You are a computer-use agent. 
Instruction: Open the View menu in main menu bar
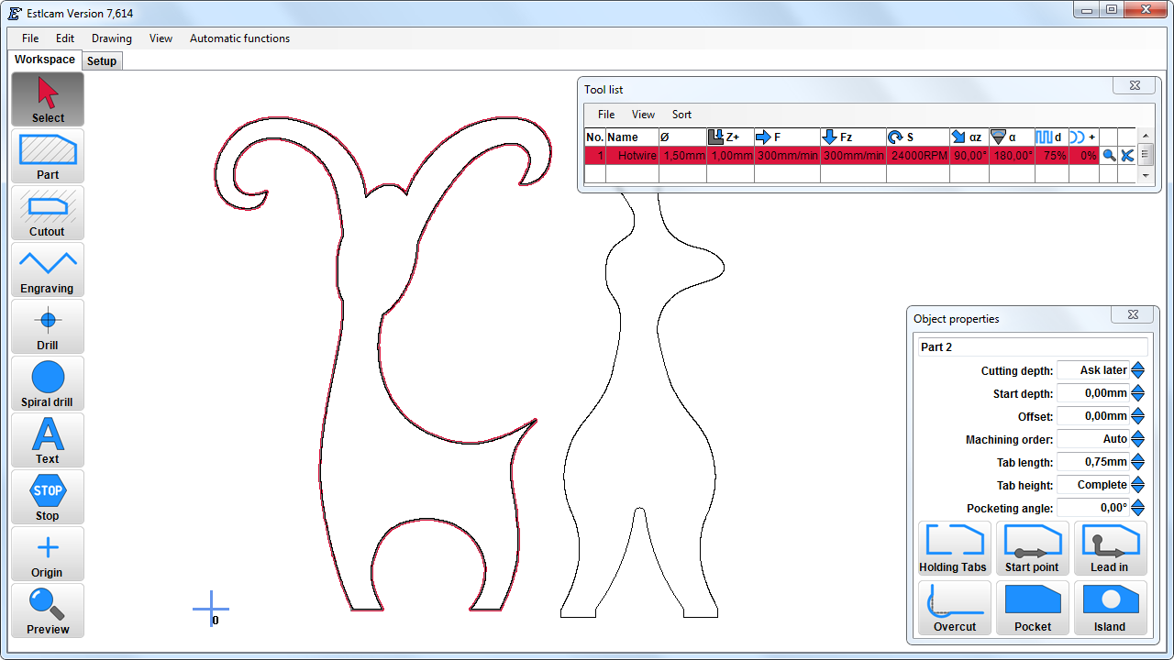(x=161, y=38)
